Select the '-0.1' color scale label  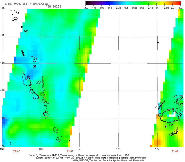[157, 8]
